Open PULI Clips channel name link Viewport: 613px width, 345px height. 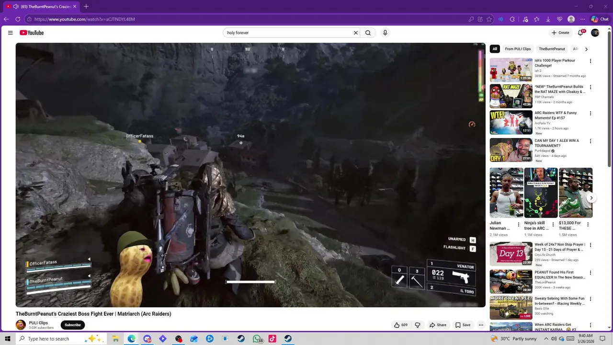coord(38,323)
